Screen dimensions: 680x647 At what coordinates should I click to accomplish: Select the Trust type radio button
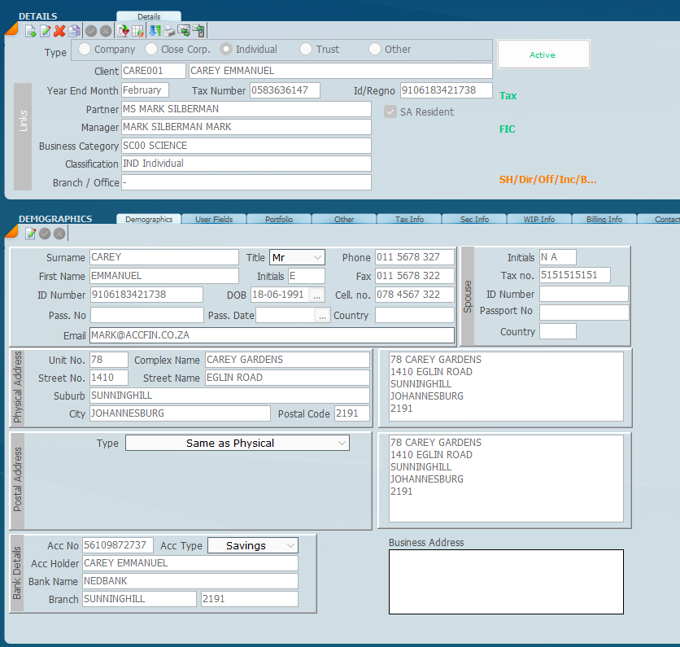click(306, 50)
